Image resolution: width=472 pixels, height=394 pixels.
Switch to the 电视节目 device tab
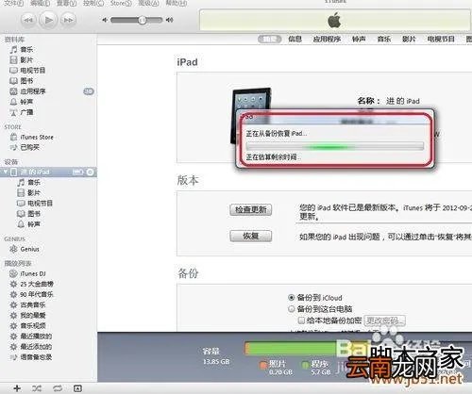tap(441, 39)
